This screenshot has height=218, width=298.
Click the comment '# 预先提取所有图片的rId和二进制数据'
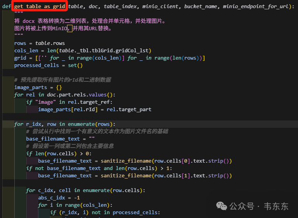[x=63, y=80]
